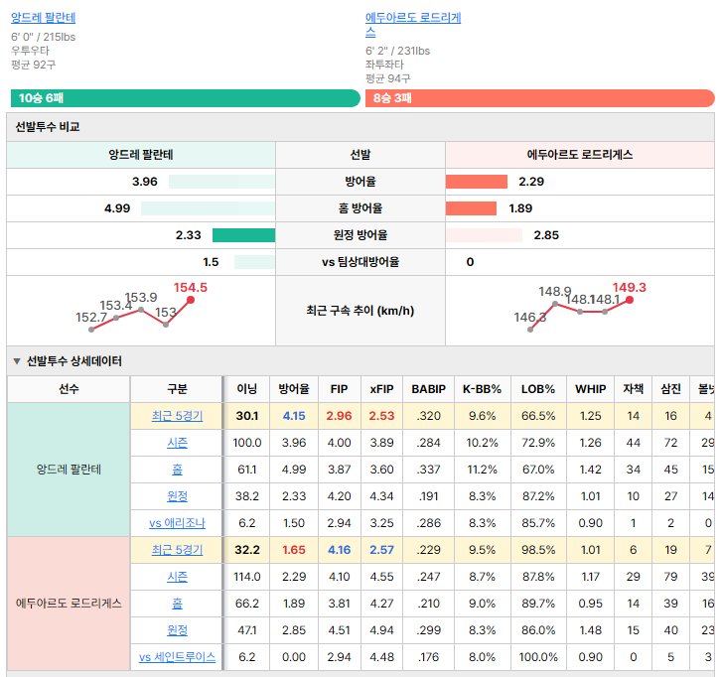
Task: Click the 앙드레 팔란테 header in comparison table
Action: click(x=141, y=155)
